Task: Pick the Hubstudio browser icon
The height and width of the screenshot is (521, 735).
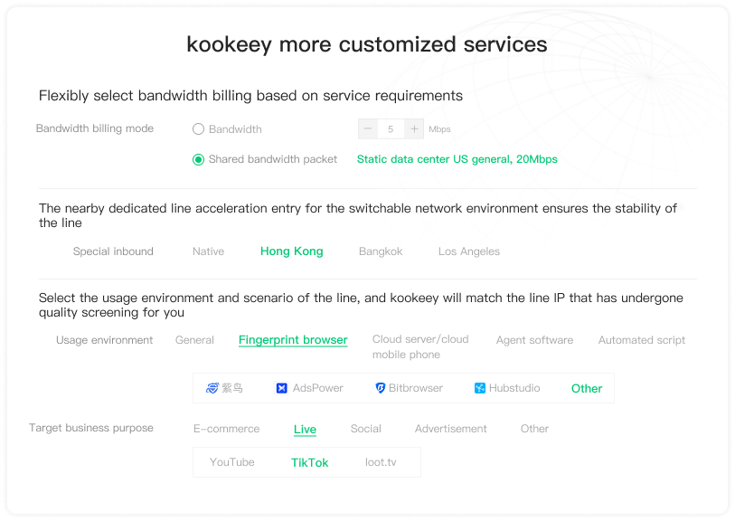Action: 480,388
